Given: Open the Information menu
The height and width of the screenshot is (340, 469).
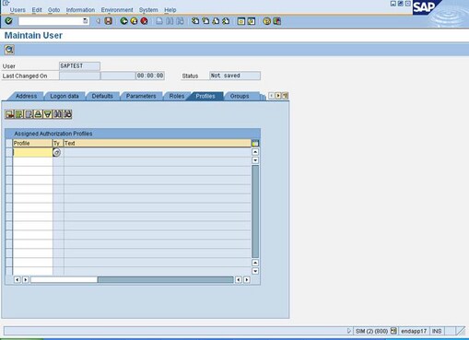Looking at the screenshot, I should (x=80, y=10).
